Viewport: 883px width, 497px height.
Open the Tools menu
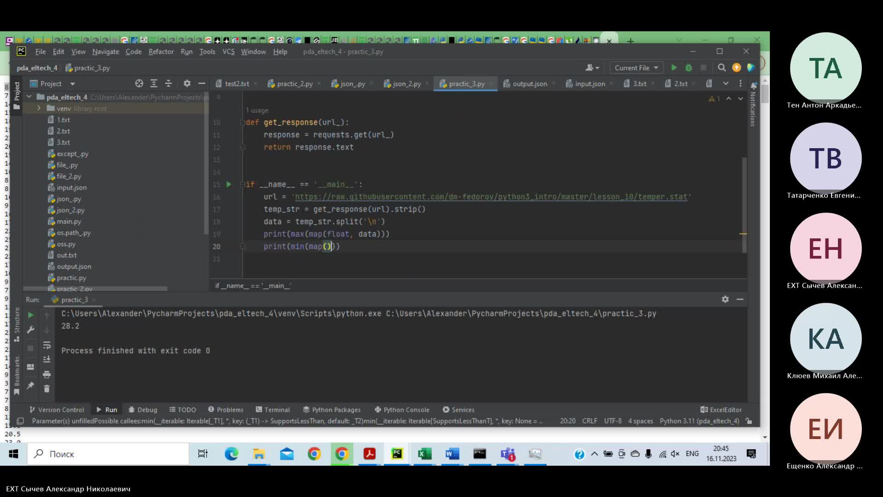[x=207, y=52]
